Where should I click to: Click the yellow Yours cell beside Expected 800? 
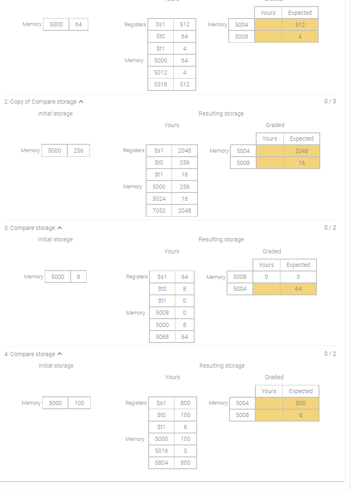point(268,403)
